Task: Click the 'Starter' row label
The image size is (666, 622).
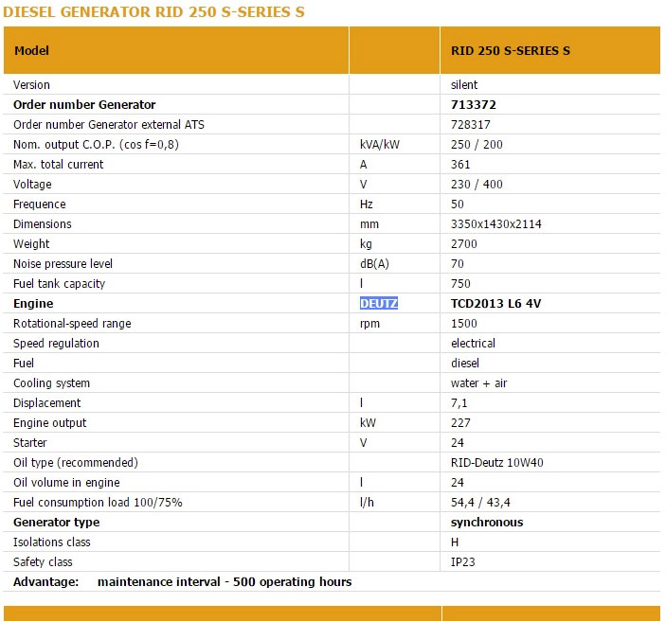Action: (x=29, y=443)
